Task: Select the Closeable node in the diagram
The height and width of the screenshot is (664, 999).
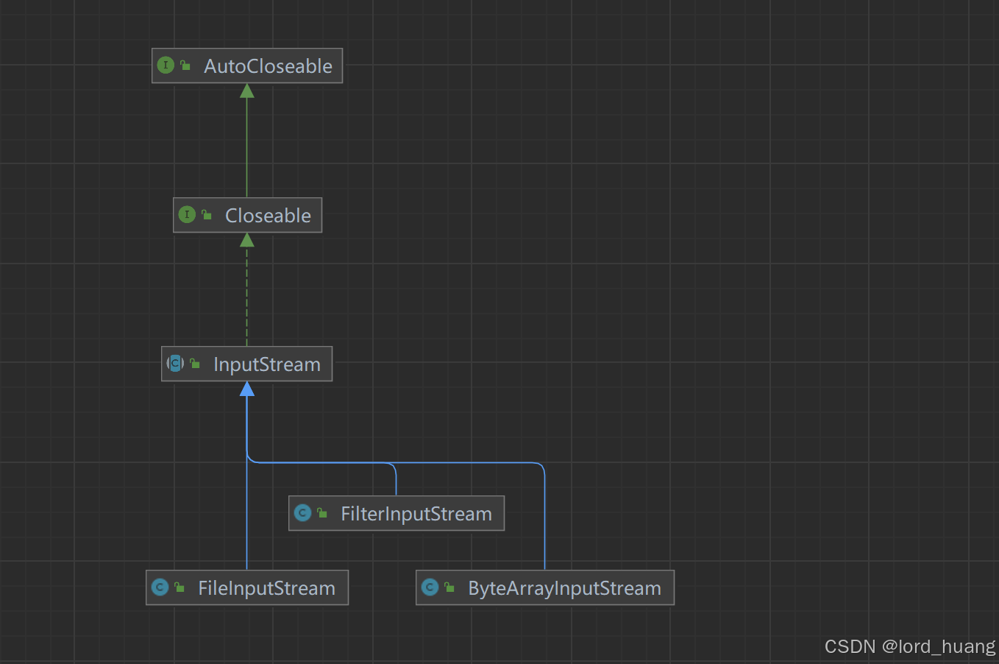Action: (268, 215)
